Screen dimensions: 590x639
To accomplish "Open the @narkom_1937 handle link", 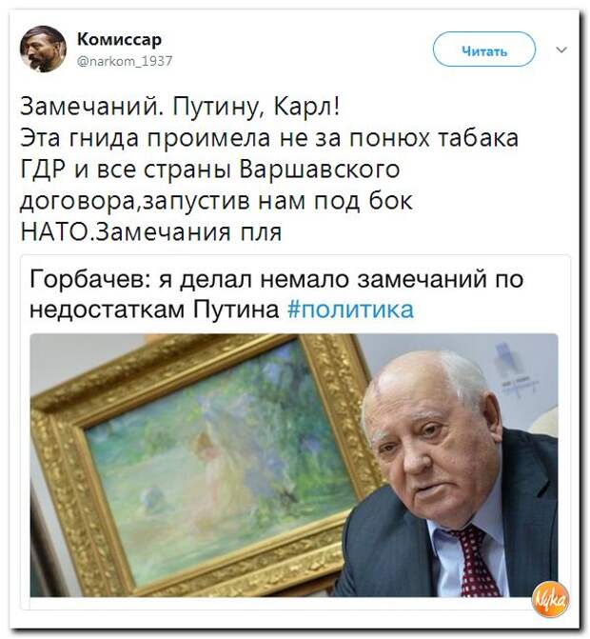I will click(x=125, y=61).
